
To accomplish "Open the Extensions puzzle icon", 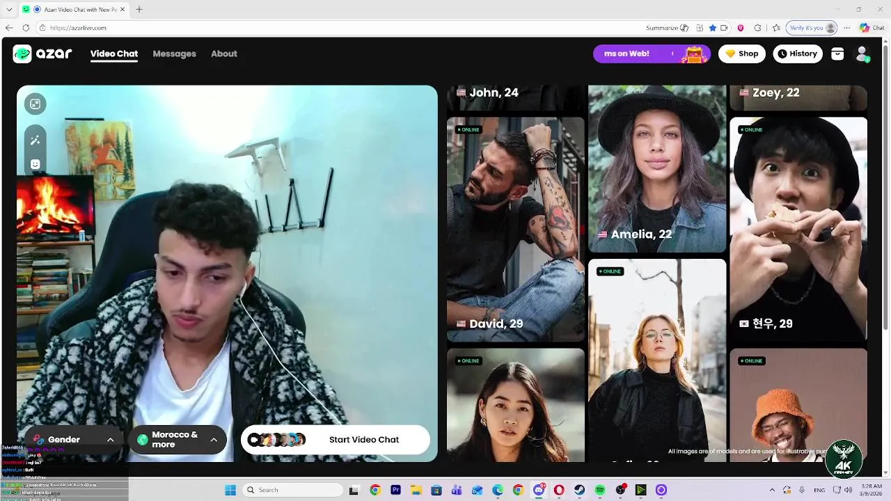I will pyautogui.click(x=757, y=28).
